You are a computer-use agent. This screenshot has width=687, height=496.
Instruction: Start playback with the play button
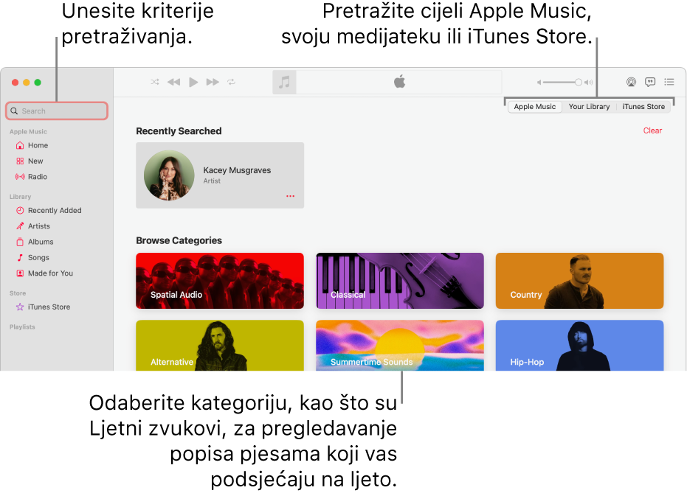[193, 82]
